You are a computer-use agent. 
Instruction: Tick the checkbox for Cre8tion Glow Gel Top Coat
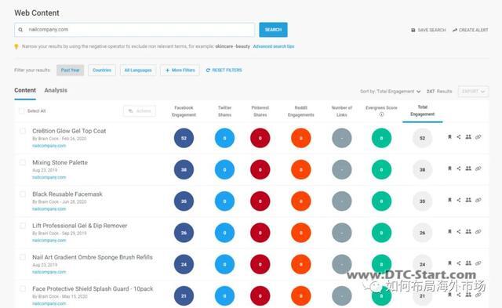[23, 131]
